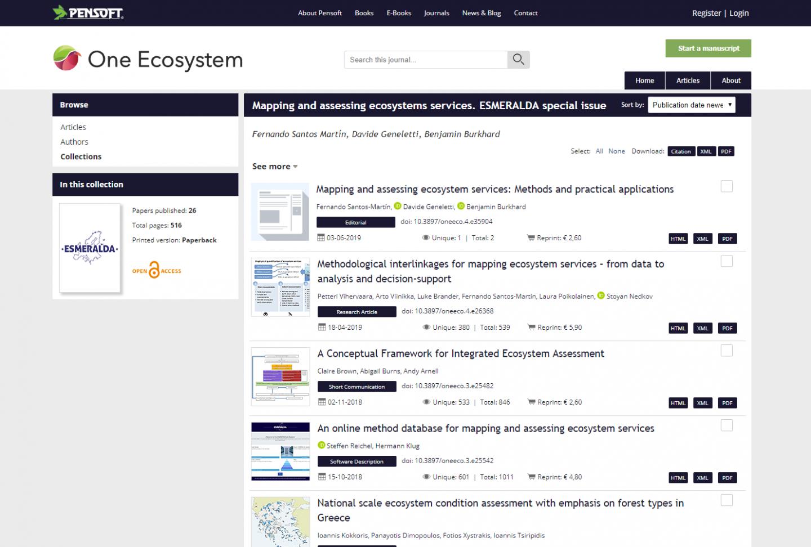Viewport: 811px width, 547px height.
Task: Click the Search this journal field
Action: [x=426, y=60]
